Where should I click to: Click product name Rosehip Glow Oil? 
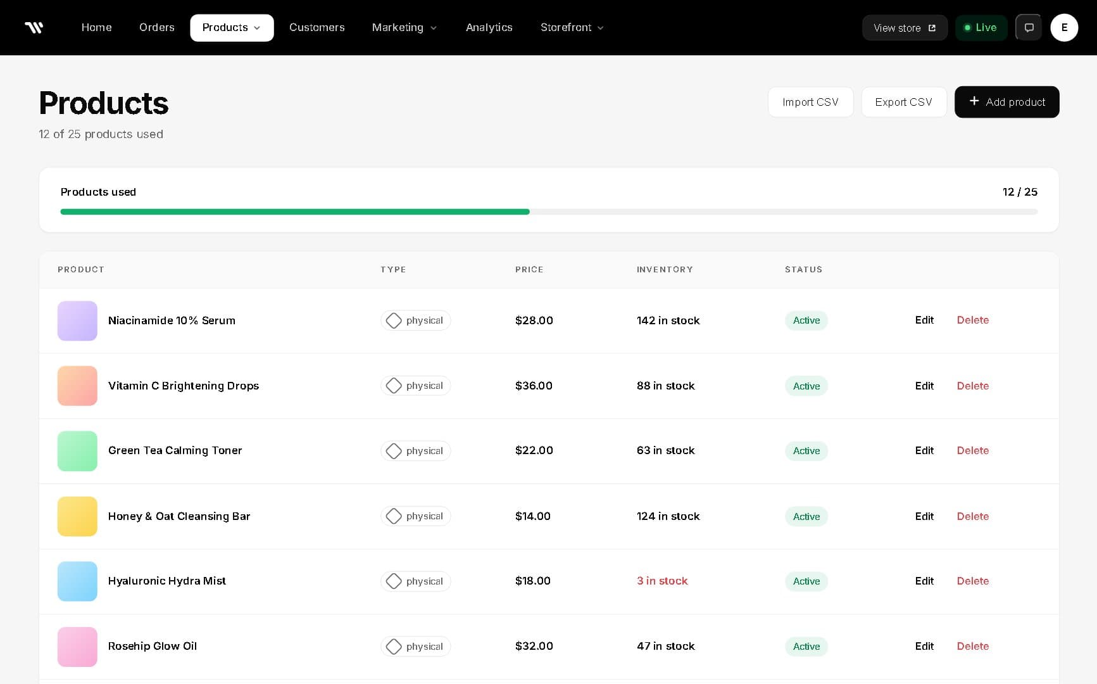pos(153,646)
